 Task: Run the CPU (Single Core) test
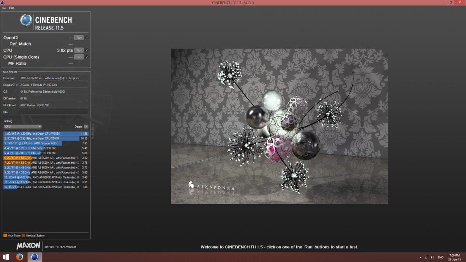click(x=79, y=57)
